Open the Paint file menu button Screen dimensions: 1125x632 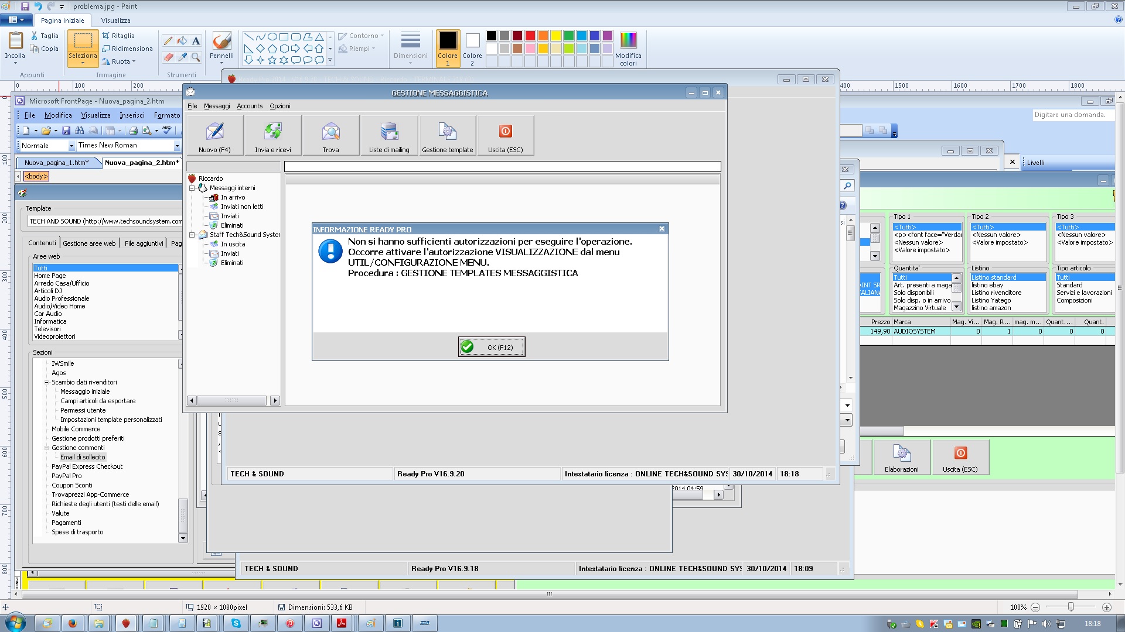point(16,20)
